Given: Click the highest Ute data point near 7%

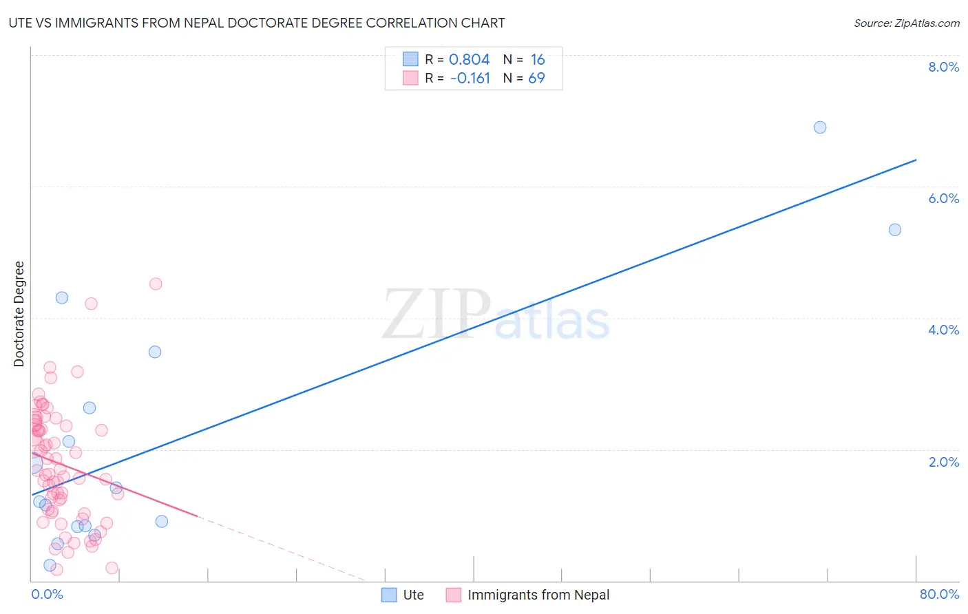Looking at the screenshot, I should tap(820, 127).
